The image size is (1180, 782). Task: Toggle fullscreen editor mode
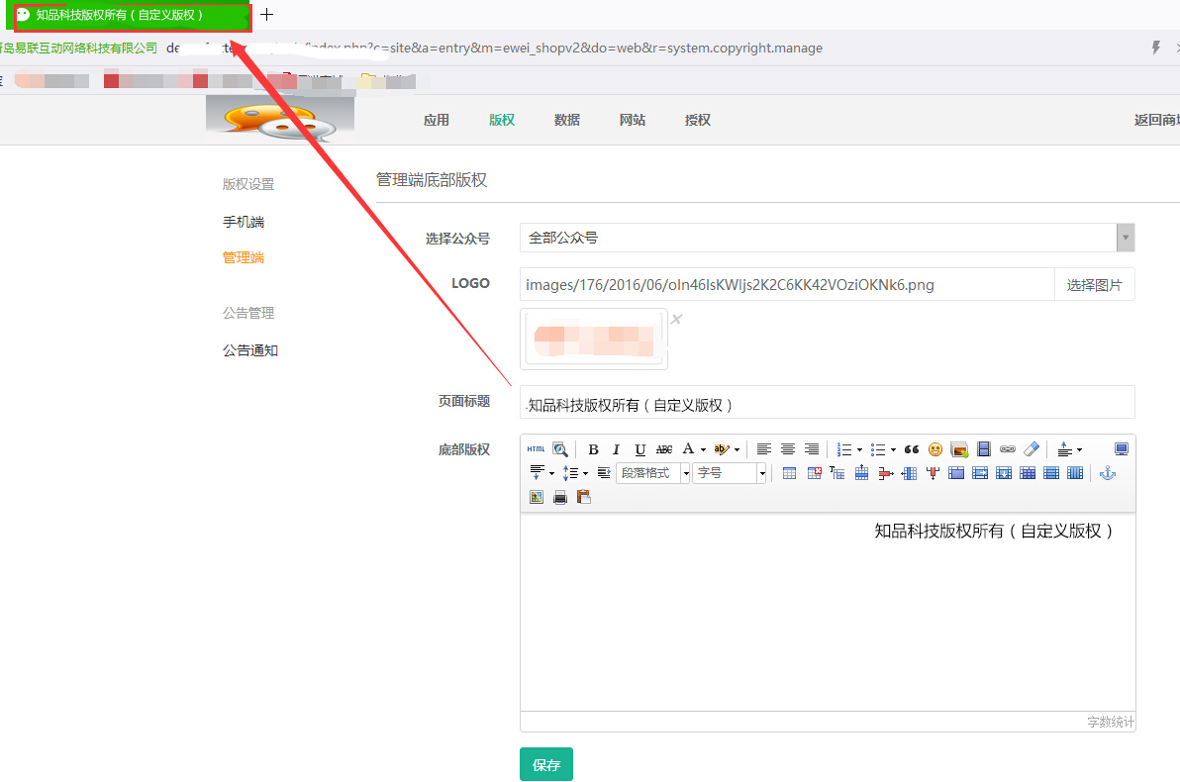click(x=1121, y=449)
